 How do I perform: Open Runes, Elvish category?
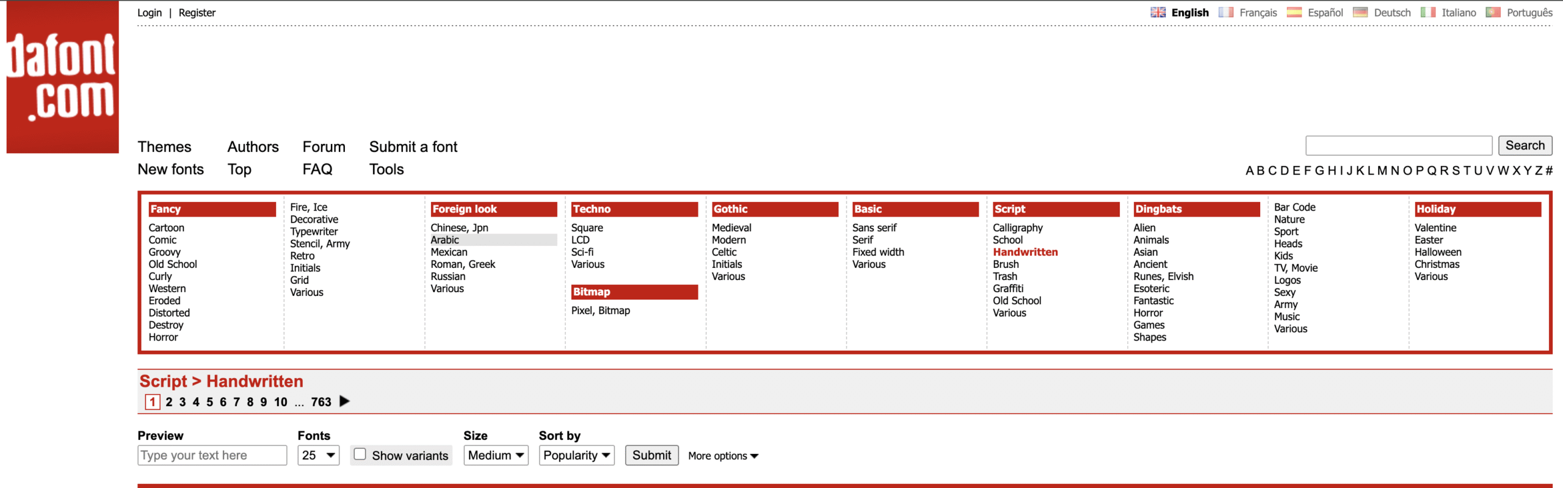(1163, 277)
